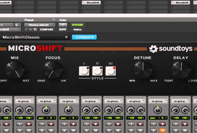
Task: Toggle the green BYPASS button
Action: point(78,25)
